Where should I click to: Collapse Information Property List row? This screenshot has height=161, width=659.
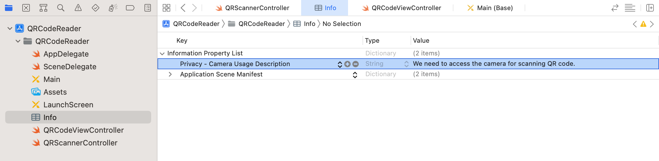pyautogui.click(x=162, y=53)
